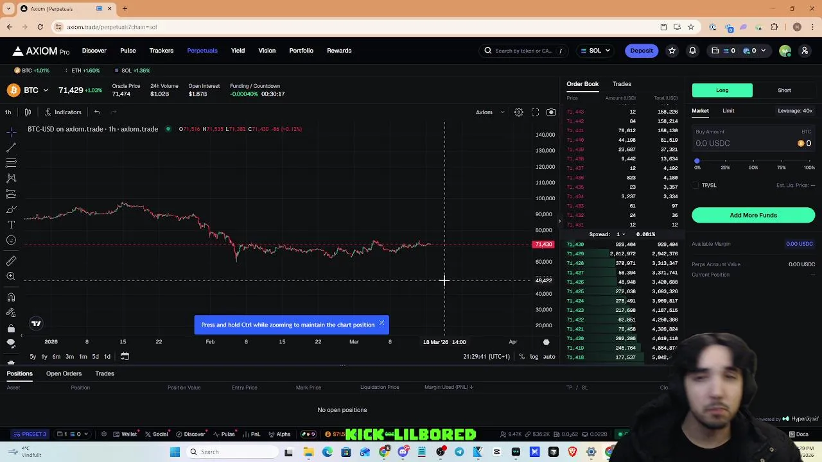Open the watchlist star icon

tap(672, 51)
